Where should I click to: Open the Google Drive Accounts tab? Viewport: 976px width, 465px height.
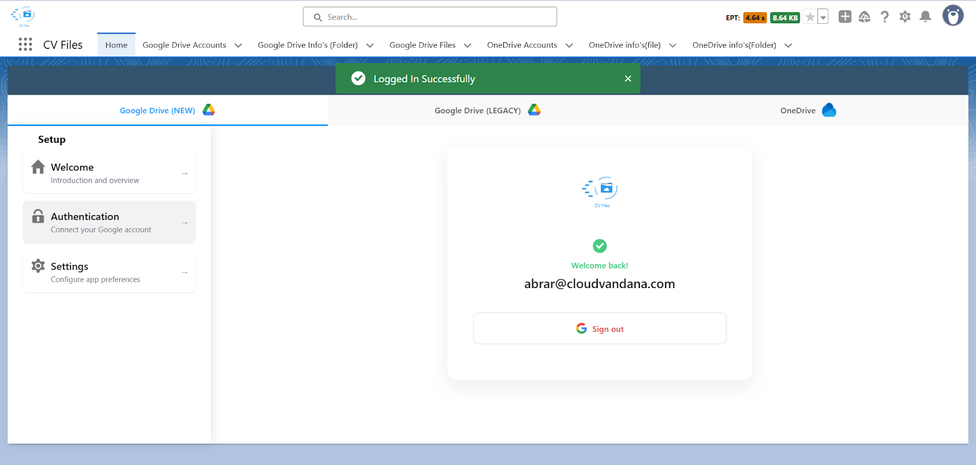pos(184,45)
